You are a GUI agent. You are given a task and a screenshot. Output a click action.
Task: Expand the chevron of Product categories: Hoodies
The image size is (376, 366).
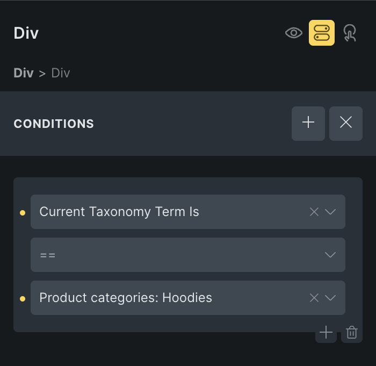click(x=330, y=298)
